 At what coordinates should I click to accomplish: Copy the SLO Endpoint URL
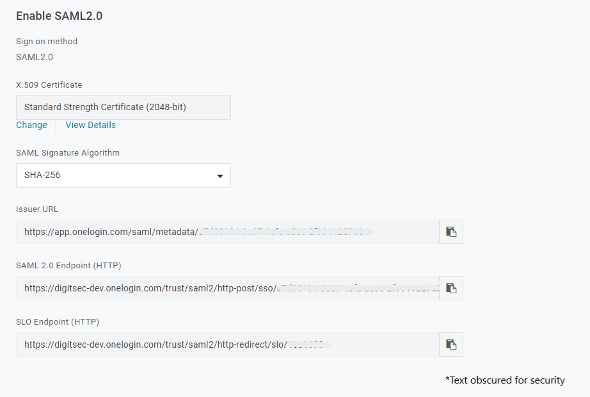pyautogui.click(x=451, y=344)
